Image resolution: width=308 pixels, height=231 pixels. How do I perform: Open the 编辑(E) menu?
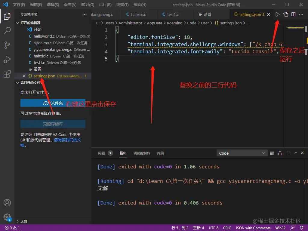[x=36, y=5]
